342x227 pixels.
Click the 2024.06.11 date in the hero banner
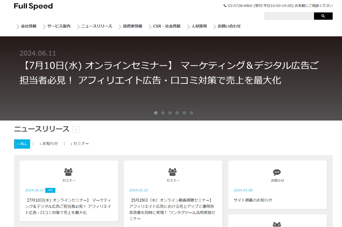38,53
